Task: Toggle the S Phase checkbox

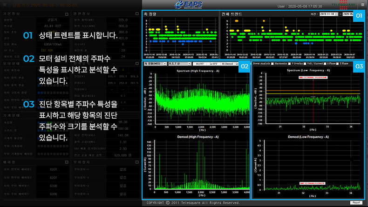Action: click(x=325, y=64)
